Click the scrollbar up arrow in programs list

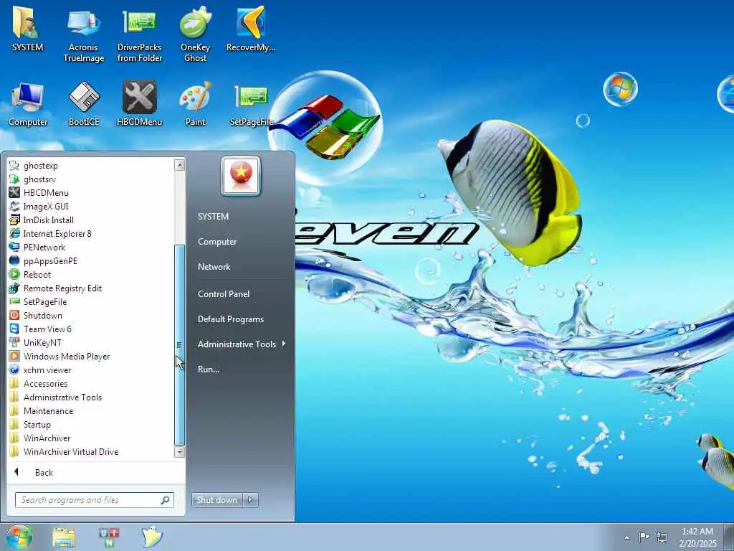pyautogui.click(x=180, y=164)
